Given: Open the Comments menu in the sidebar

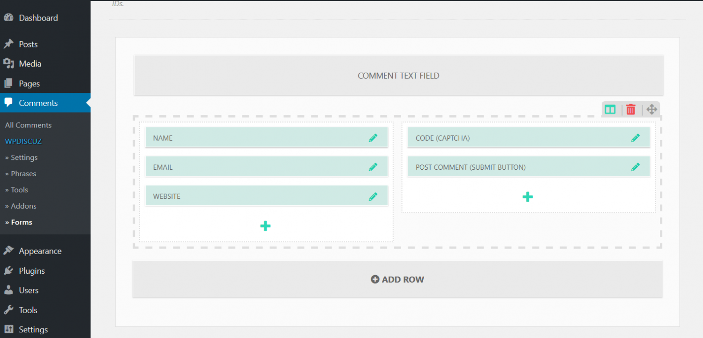Looking at the screenshot, I should [x=38, y=103].
